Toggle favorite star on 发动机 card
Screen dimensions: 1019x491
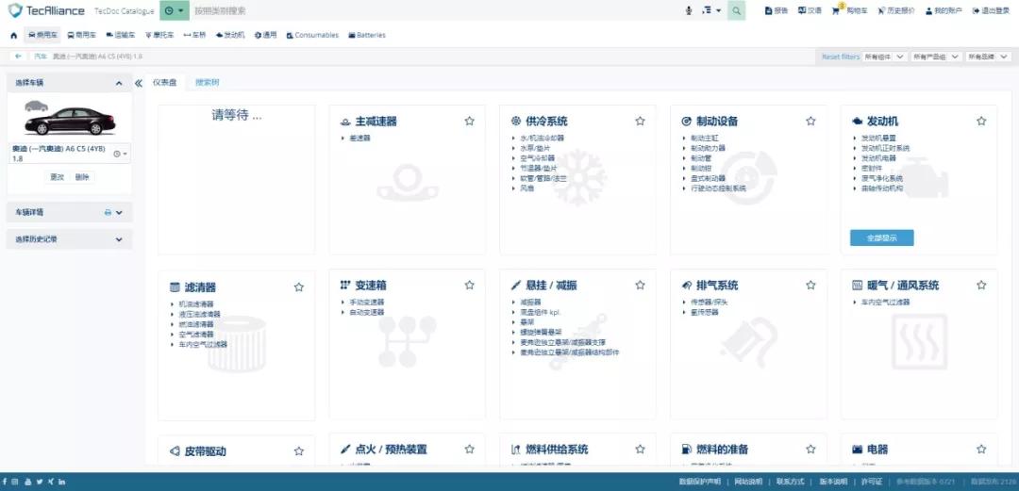click(981, 121)
